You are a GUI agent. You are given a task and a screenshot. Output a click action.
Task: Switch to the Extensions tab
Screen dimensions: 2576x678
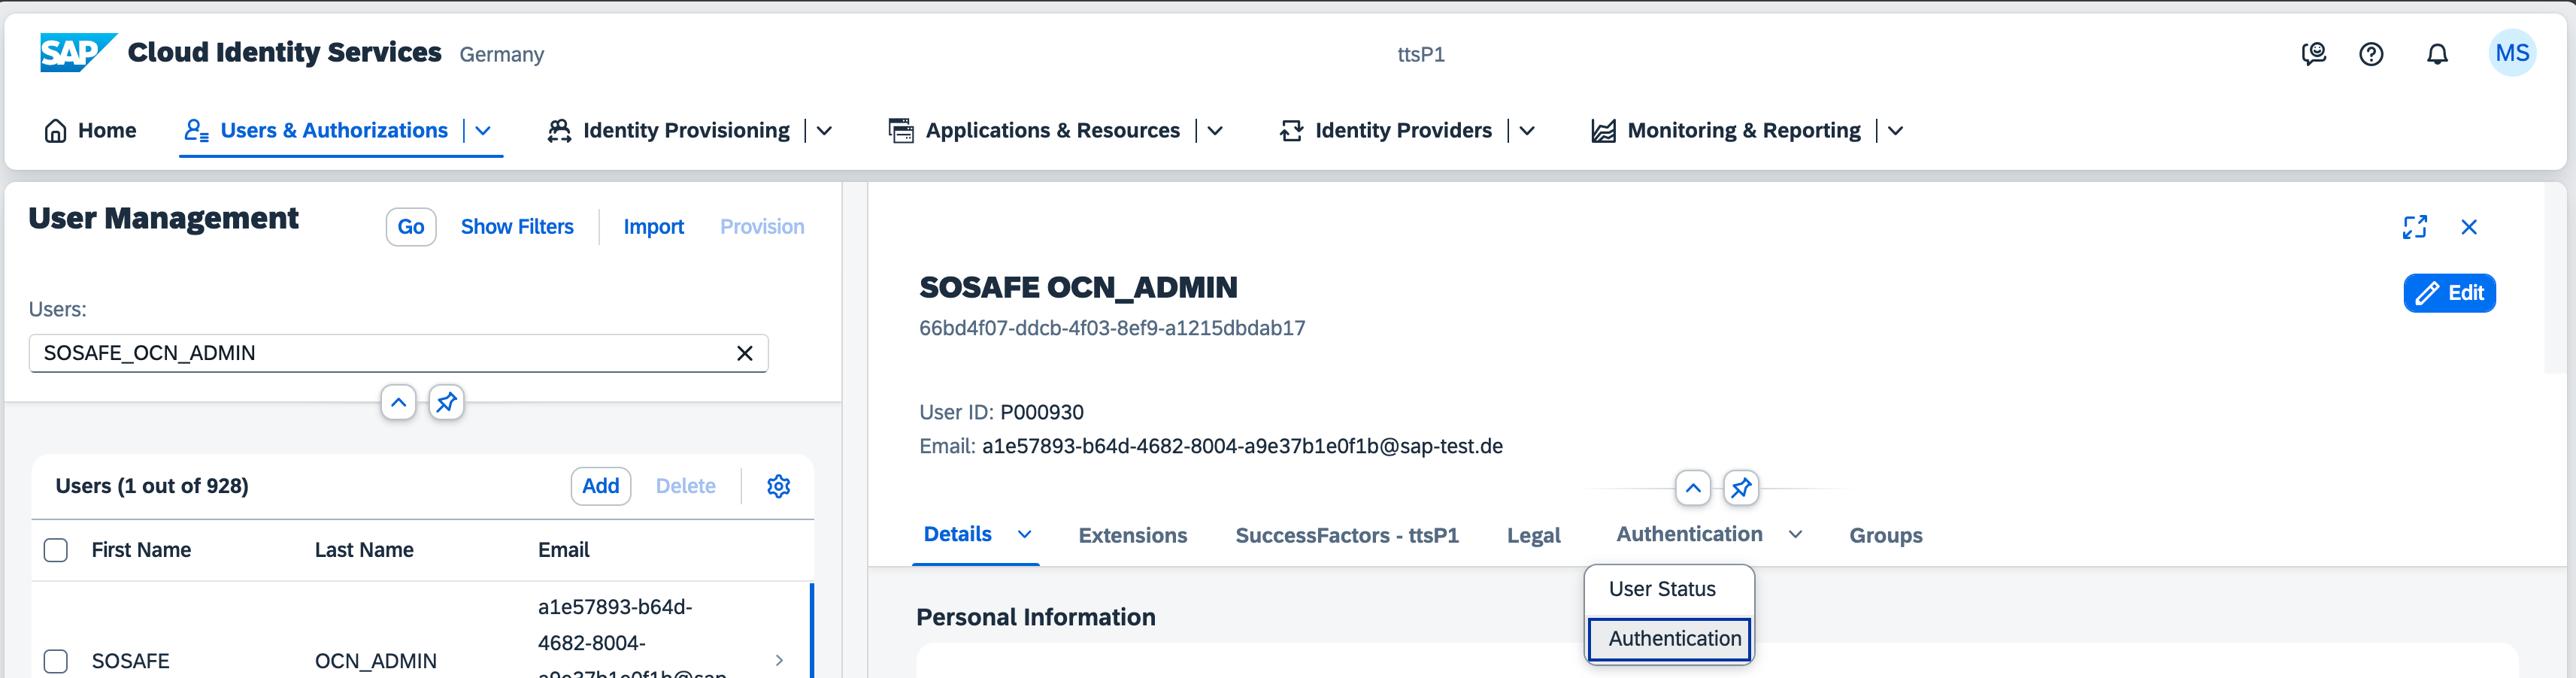coord(1132,535)
